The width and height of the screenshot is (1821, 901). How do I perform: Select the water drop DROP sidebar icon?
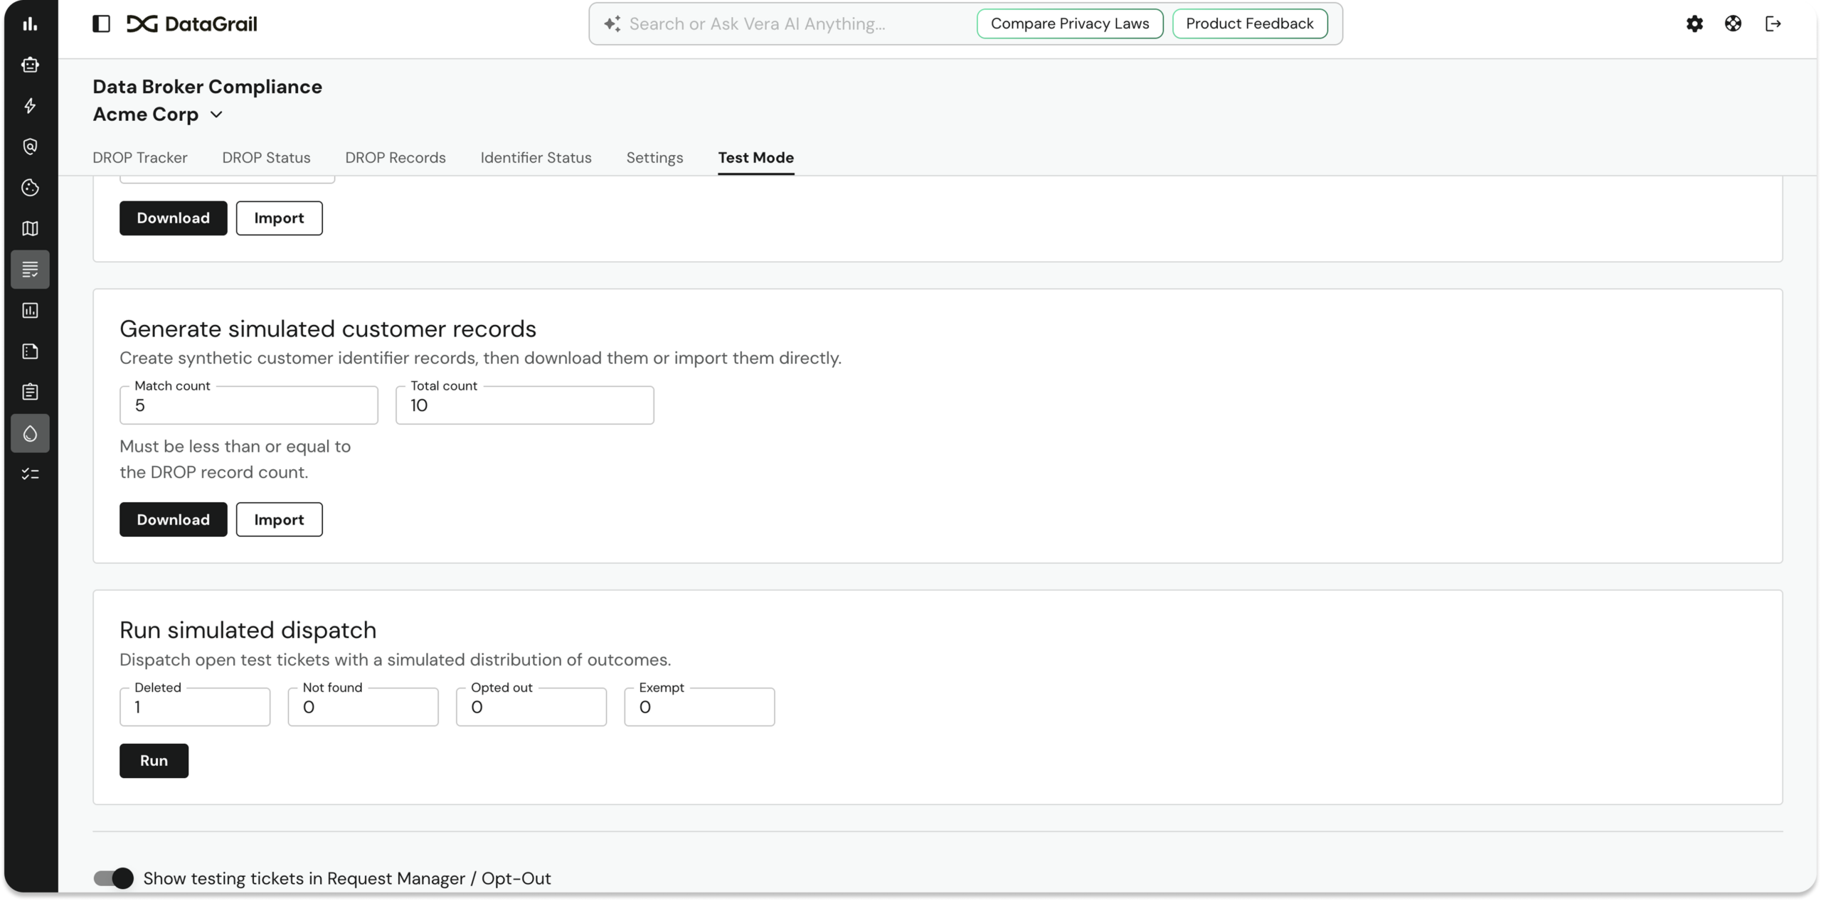(x=30, y=433)
